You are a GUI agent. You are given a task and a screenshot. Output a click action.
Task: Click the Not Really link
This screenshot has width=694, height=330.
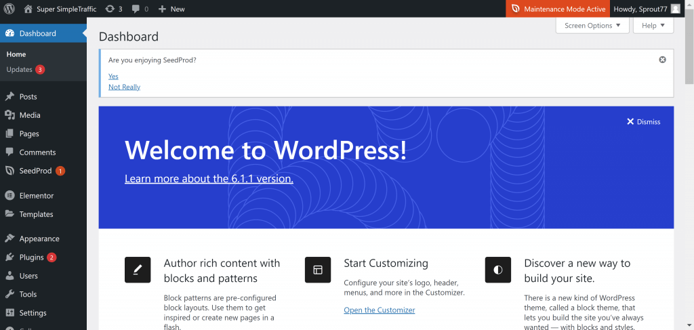[x=125, y=87]
